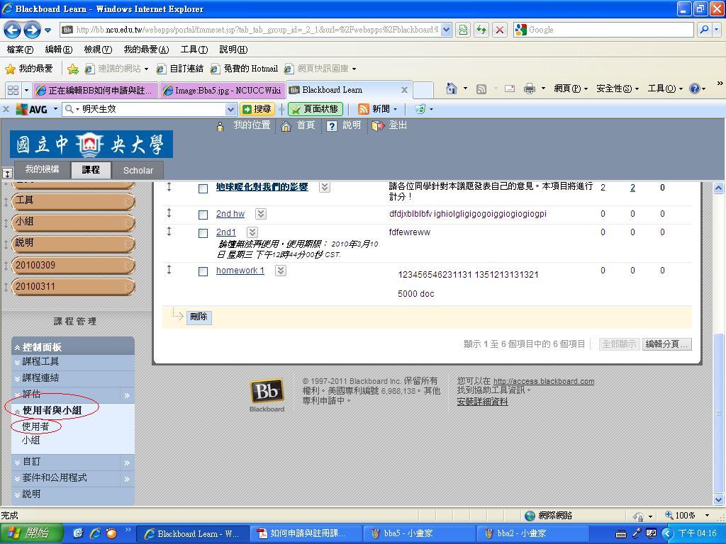The width and height of the screenshot is (726, 544).
Task: Switch to the Scholar tab
Action: [138, 170]
